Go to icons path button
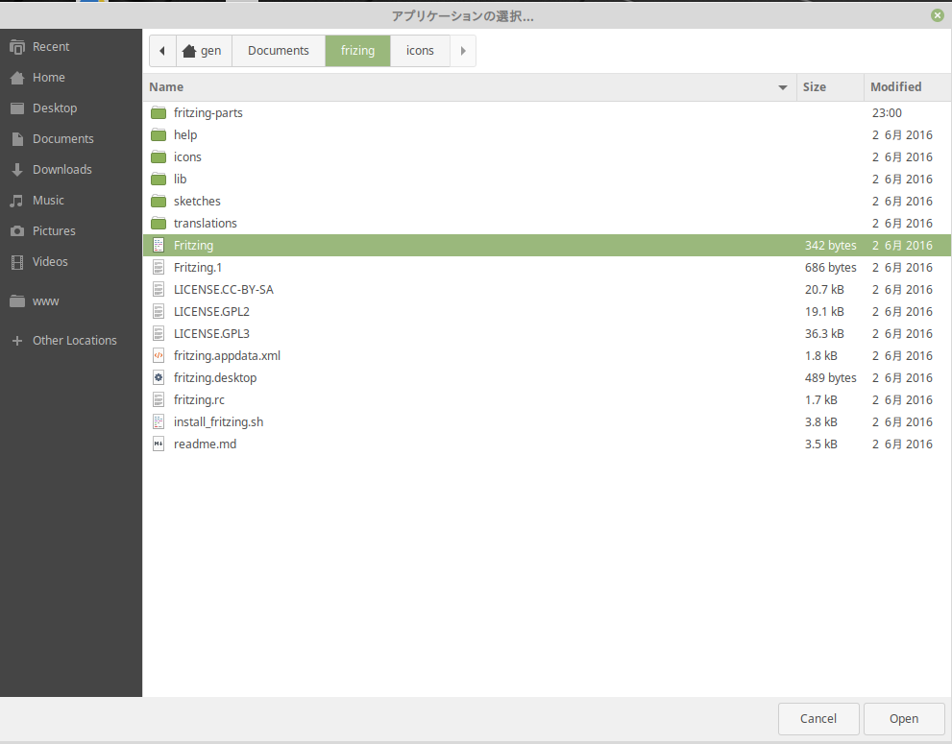The width and height of the screenshot is (952, 744). 420,51
